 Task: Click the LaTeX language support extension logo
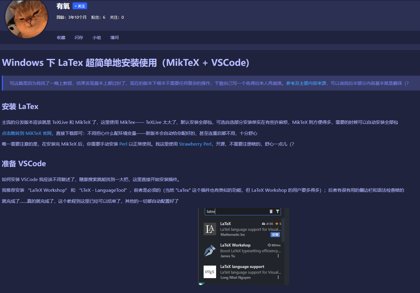[210, 272]
